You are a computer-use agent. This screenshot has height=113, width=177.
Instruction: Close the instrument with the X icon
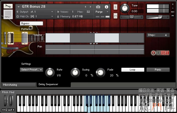coord(173,4)
